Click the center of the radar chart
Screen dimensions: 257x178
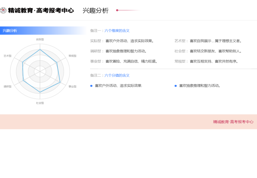tap(40, 71)
